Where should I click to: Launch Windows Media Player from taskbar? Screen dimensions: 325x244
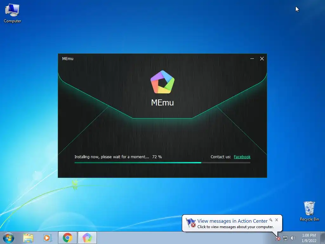48,238
